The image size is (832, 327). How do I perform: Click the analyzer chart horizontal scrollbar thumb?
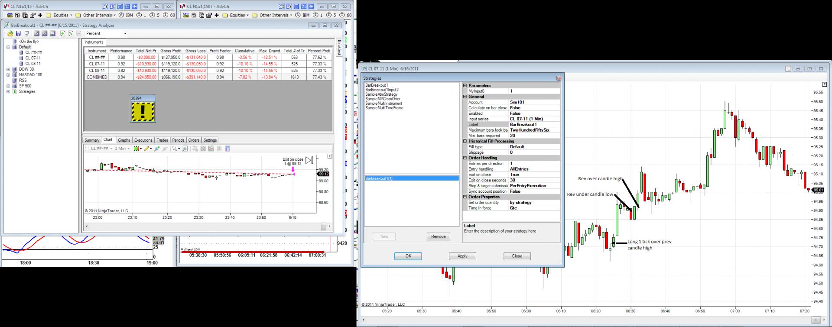323,227
